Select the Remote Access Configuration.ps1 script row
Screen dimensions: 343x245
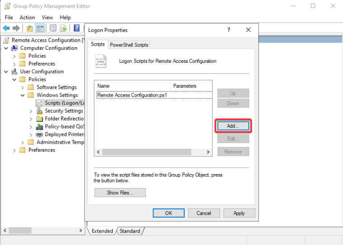tap(132, 95)
